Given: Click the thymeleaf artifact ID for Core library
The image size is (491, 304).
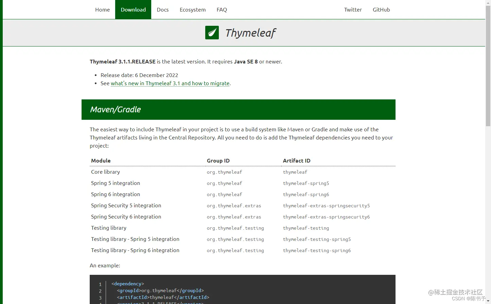Looking at the screenshot, I should pos(295,172).
